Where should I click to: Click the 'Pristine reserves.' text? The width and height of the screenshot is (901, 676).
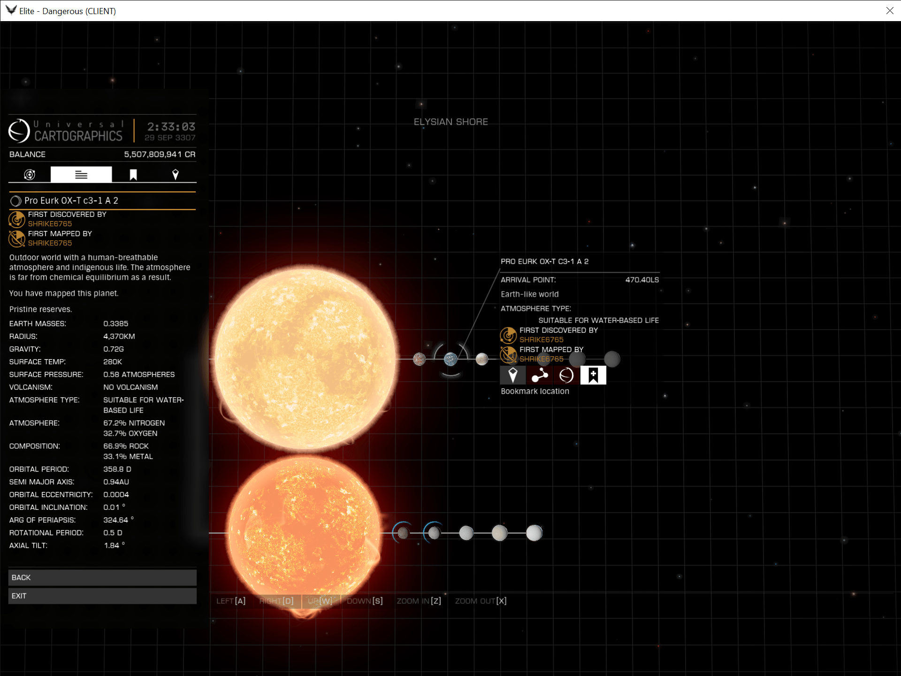(40, 309)
